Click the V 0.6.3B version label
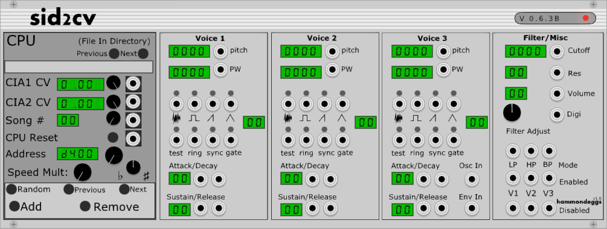 [539, 18]
